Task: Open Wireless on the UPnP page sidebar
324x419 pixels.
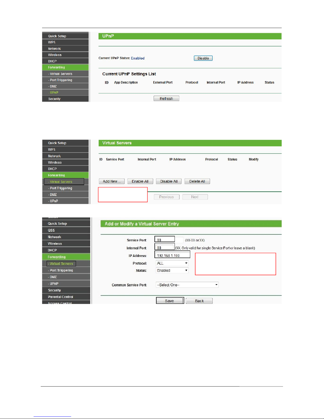Action: click(65, 55)
